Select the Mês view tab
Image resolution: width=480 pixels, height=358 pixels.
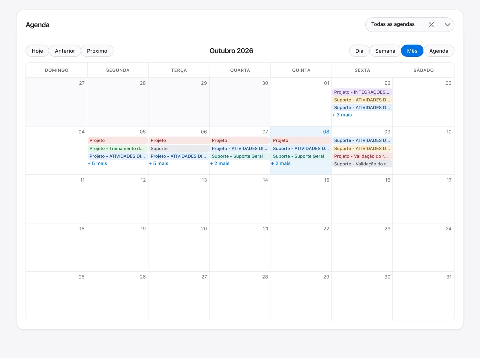(412, 51)
